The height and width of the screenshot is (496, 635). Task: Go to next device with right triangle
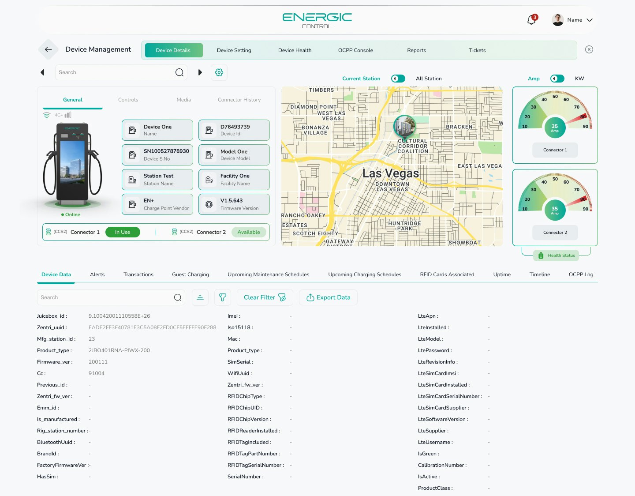pos(200,72)
